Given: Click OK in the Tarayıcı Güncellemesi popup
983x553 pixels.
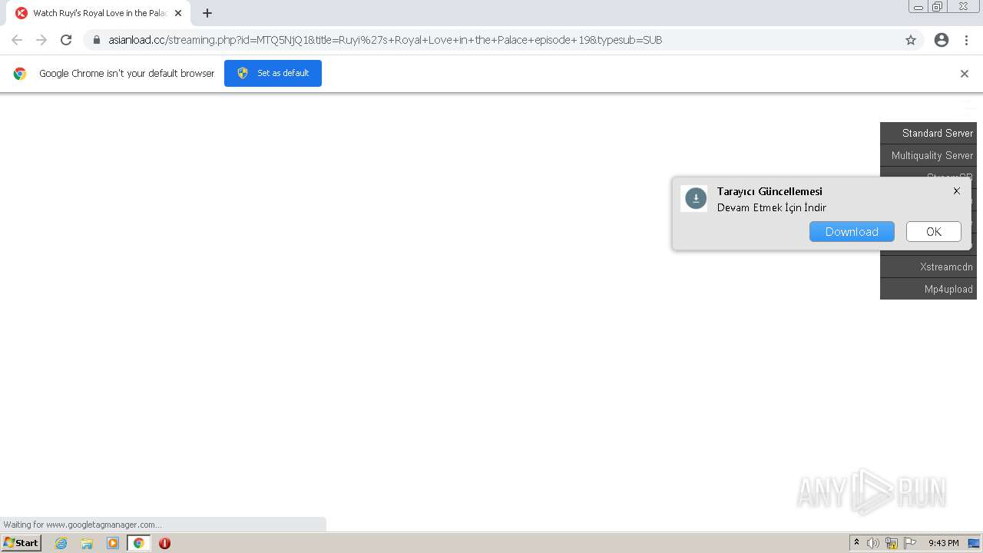Looking at the screenshot, I should 934,232.
